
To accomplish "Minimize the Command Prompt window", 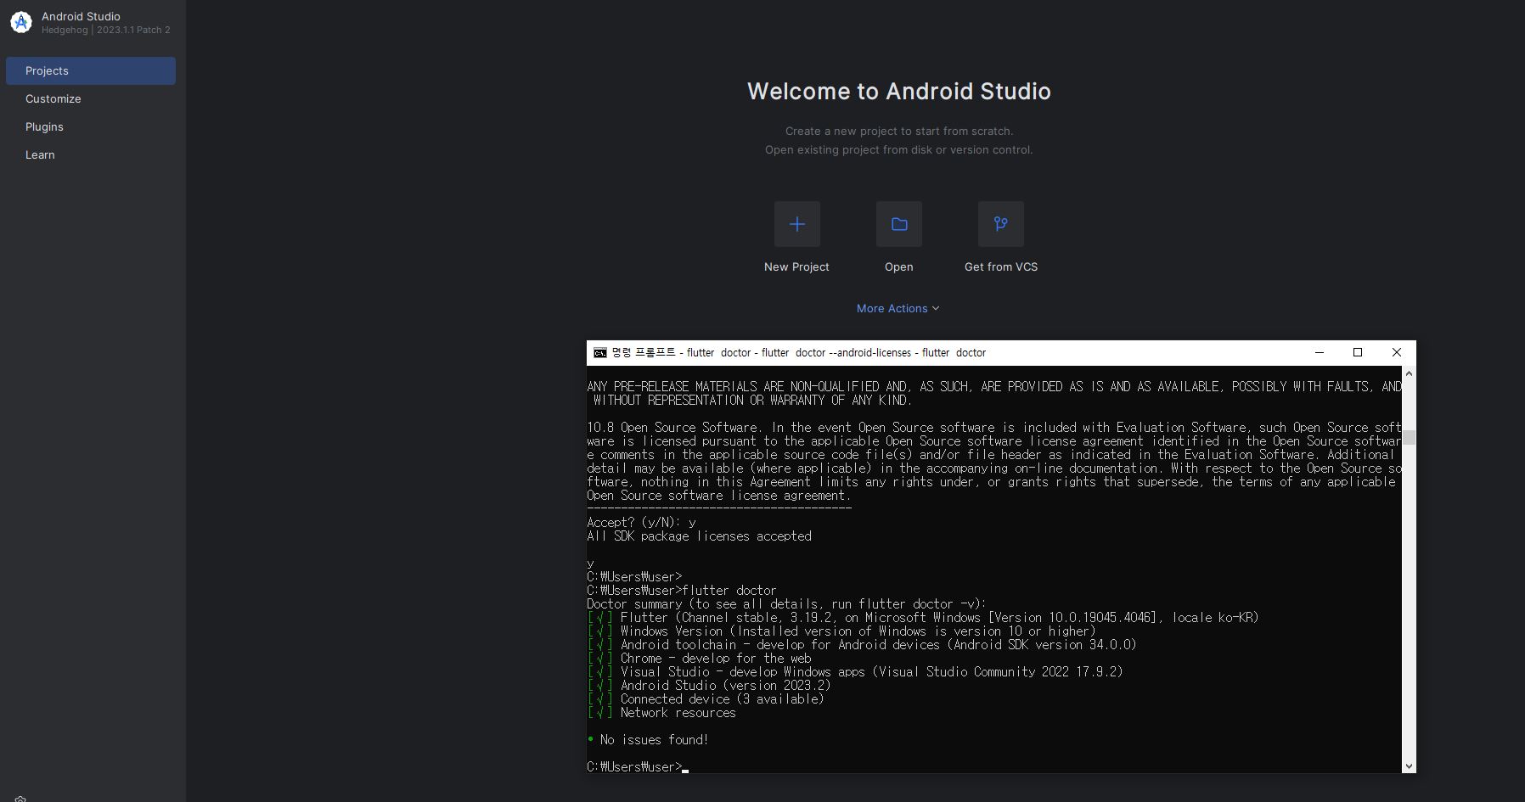I will click(1319, 352).
